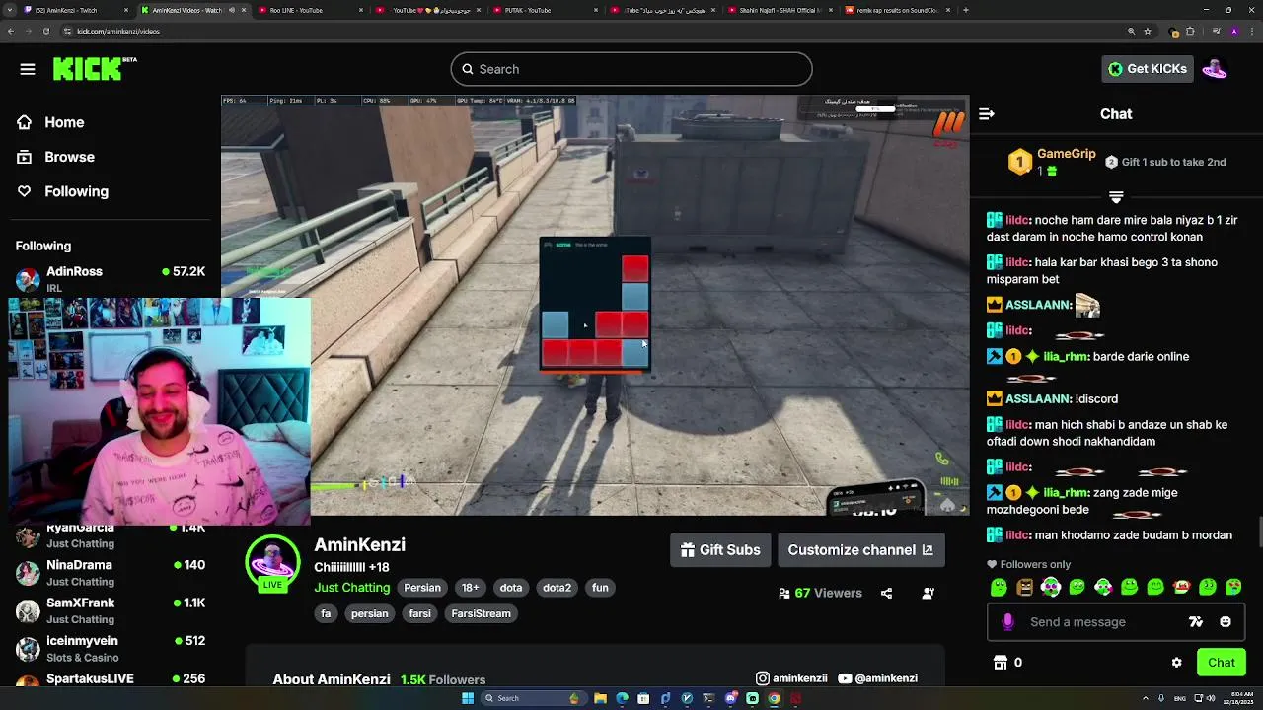This screenshot has width=1263, height=710.
Task: Expand the pinned gift leaderboard chevron
Action: click(1116, 197)
